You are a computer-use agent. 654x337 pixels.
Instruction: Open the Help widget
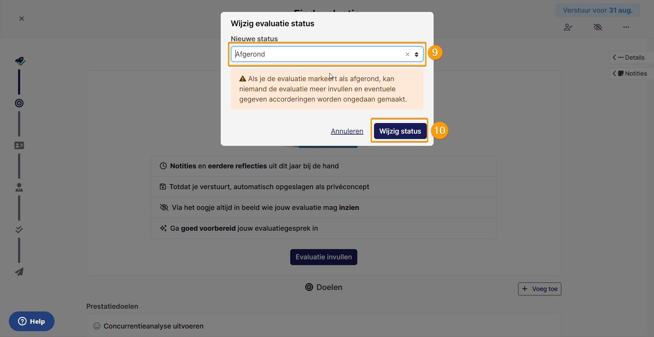pyautogui.click(x=32, y=321)
